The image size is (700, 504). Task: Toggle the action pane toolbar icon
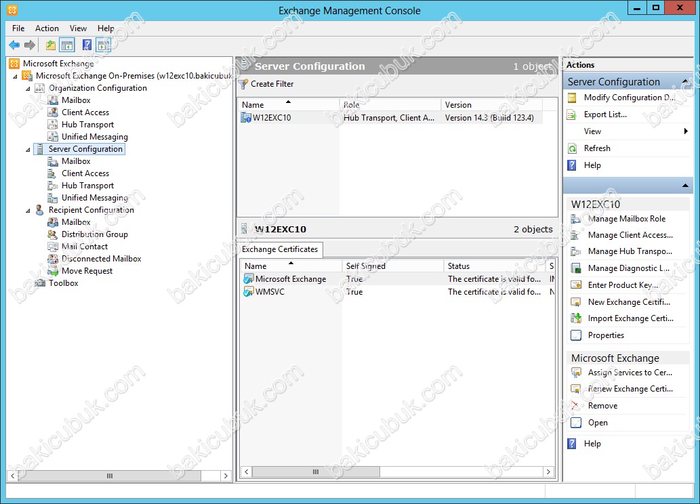tap(103, 45)
